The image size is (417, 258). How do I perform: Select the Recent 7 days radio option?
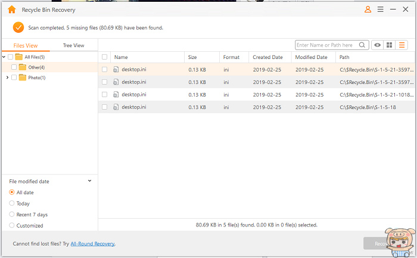(12, 215)
